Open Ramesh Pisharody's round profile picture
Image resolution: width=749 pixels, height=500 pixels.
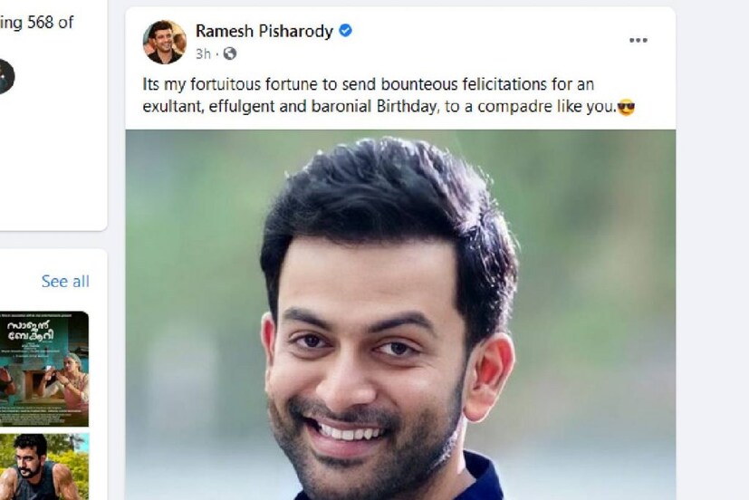[164, 42]
